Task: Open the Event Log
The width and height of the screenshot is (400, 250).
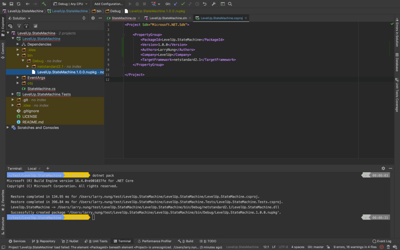Action: (382, 241)
